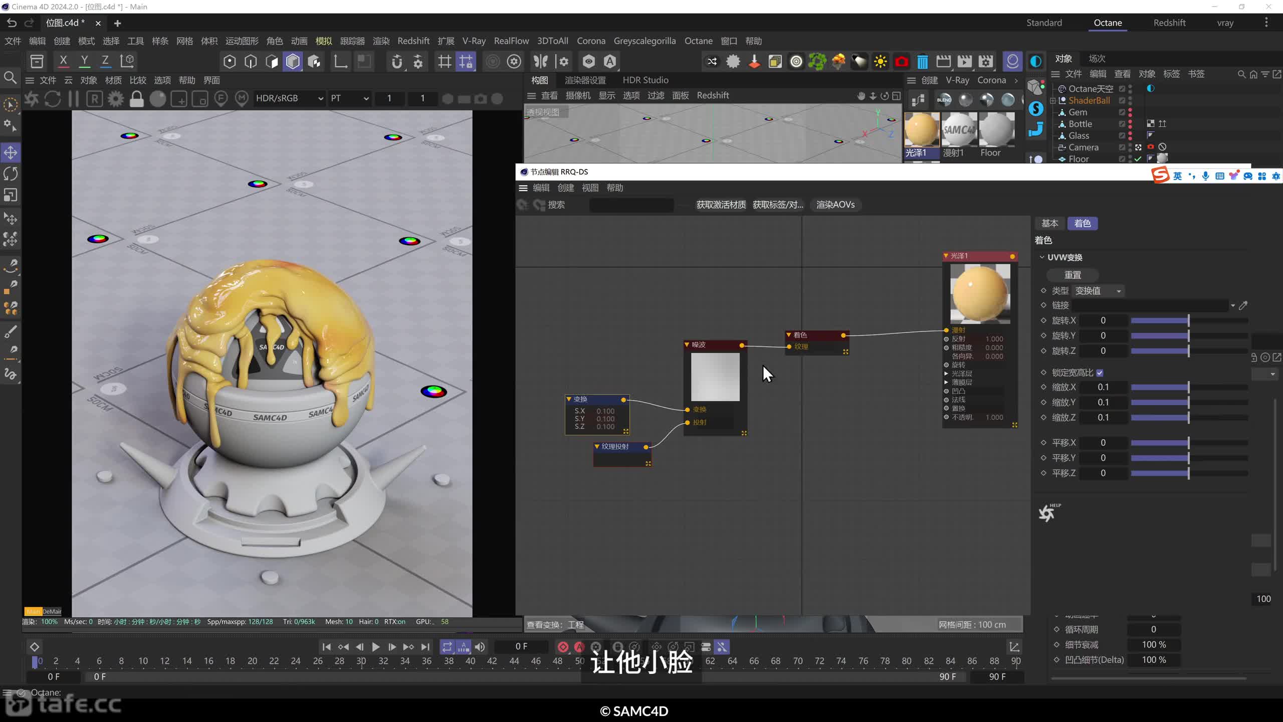
Task: Select the Floor material thumbnail
Action: click(996, 129)
